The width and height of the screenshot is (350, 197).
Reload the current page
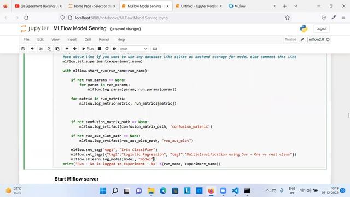point(26,18)
